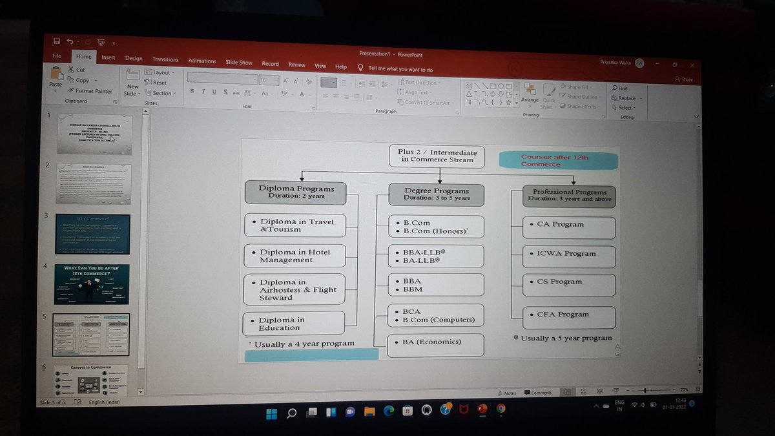
Task: Click the Copy icon in Clipboard group
Action: [72, 80]
